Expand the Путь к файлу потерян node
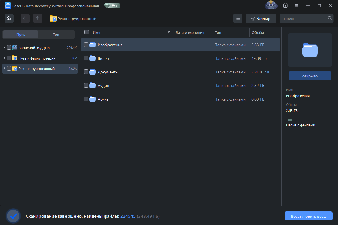The height and width of the screenshot is (225, 338). [x=4, y=58]
